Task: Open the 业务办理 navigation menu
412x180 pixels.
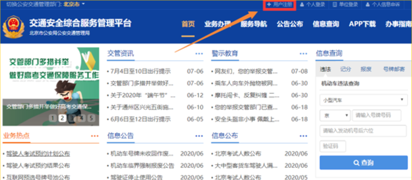Action: pyautogui.click(x=218, y=24)
